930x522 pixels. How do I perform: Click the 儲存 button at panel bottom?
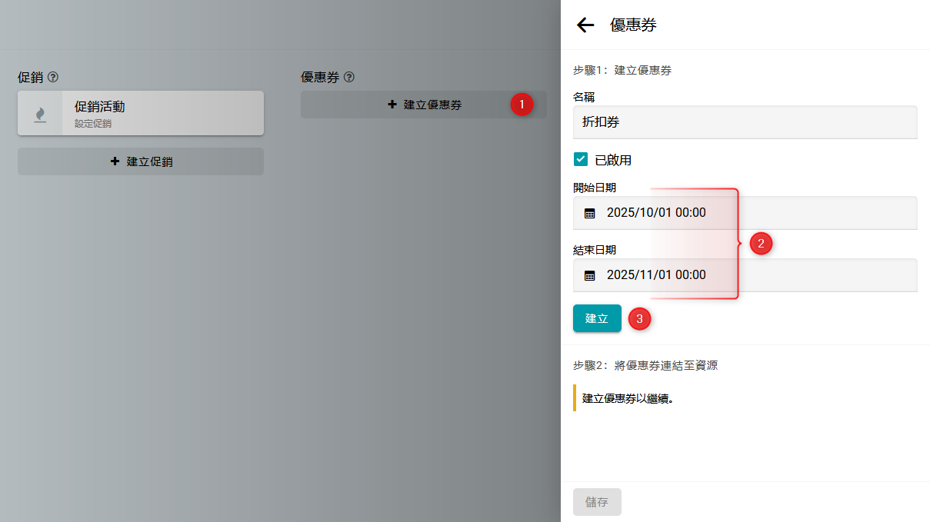(x=597, y=502)
